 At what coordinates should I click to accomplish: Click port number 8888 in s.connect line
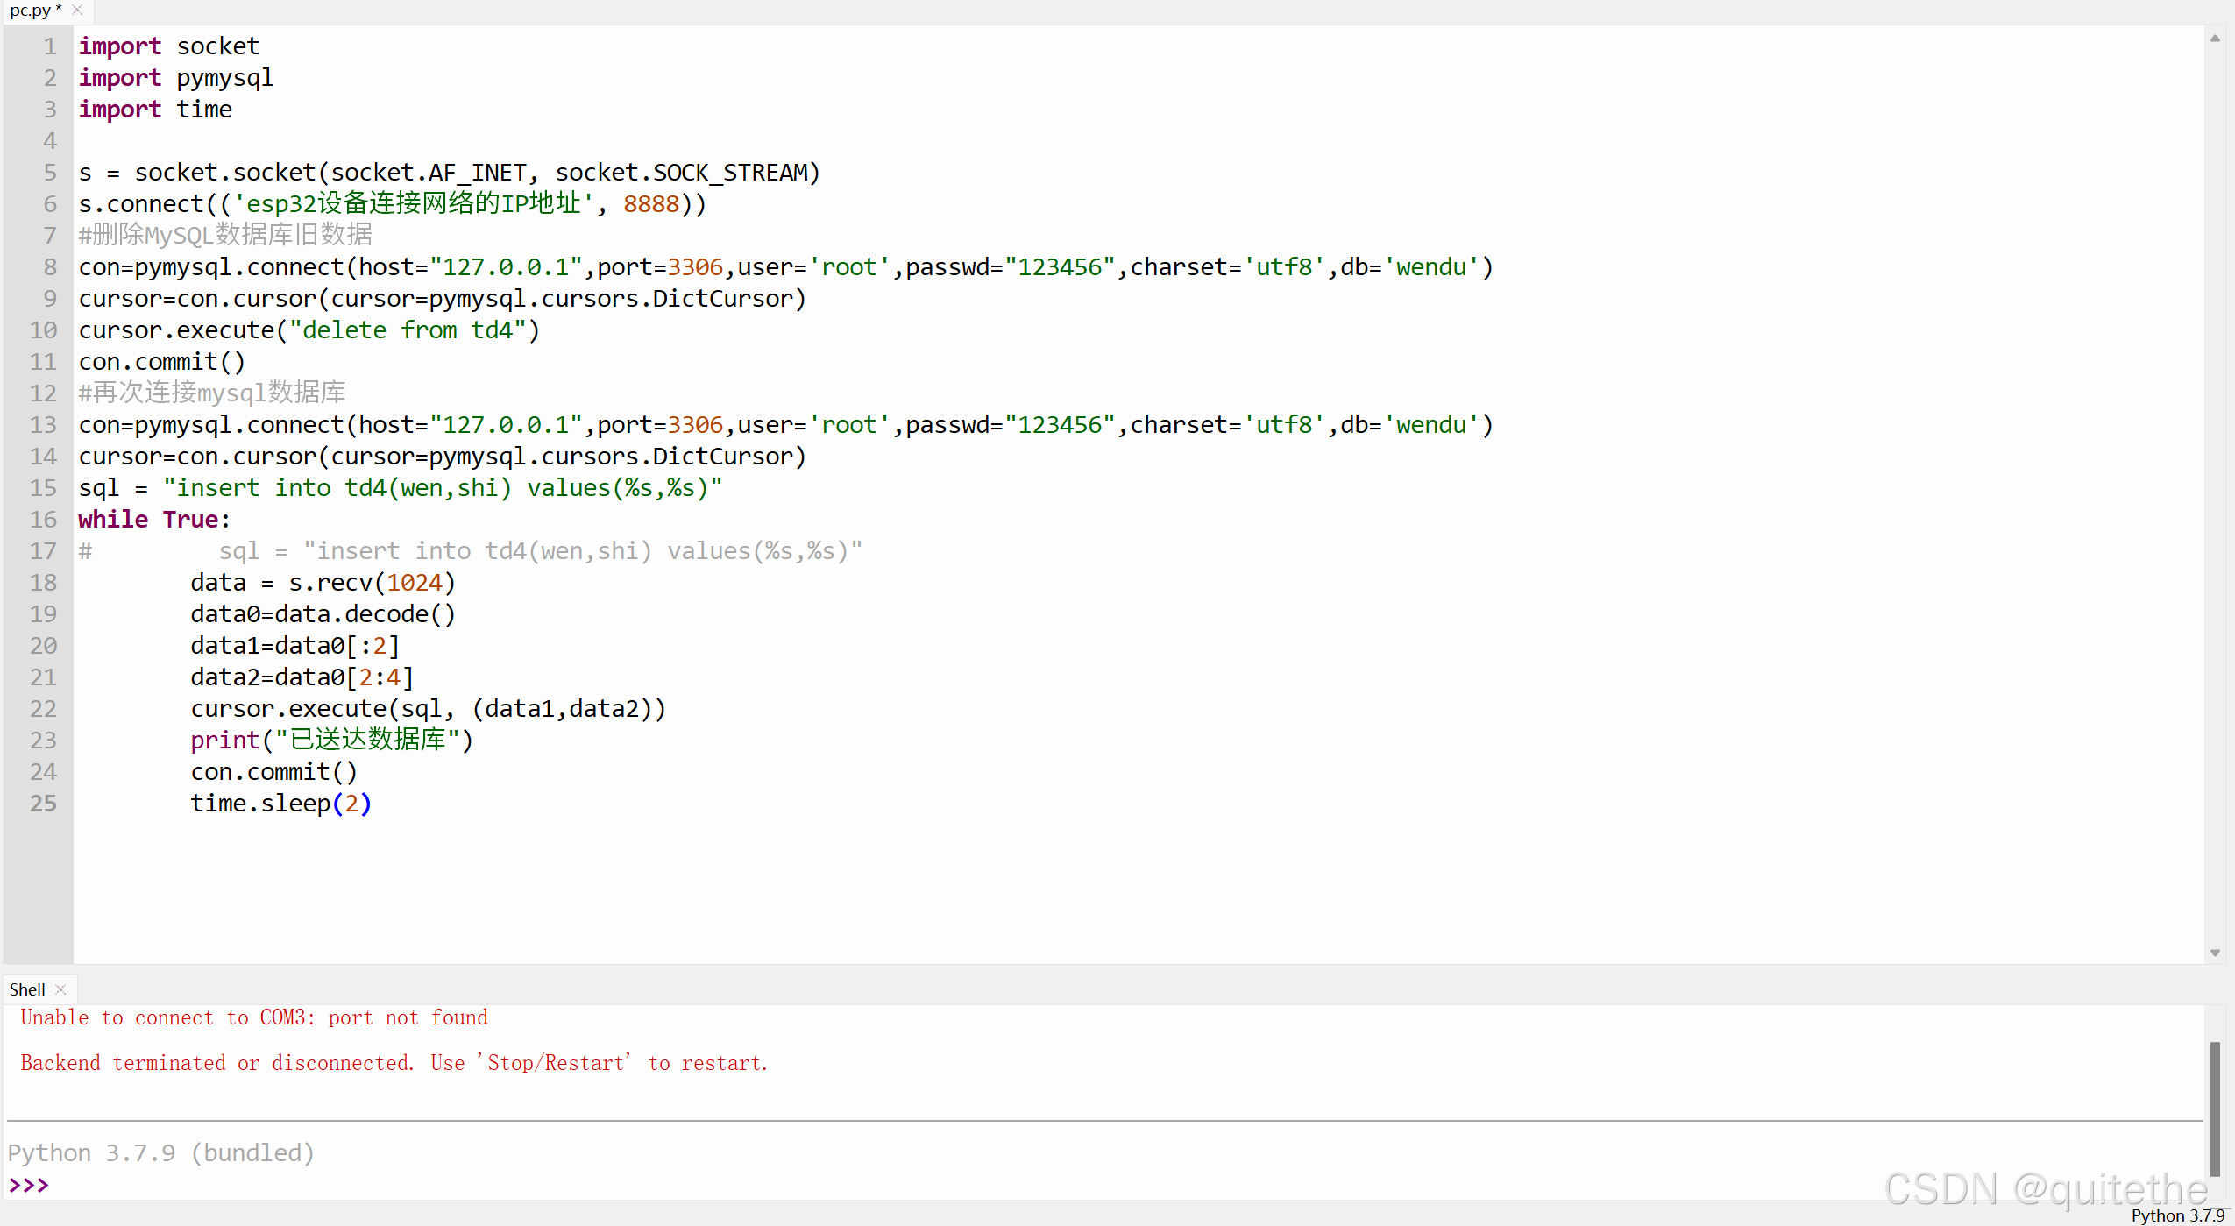651,204
